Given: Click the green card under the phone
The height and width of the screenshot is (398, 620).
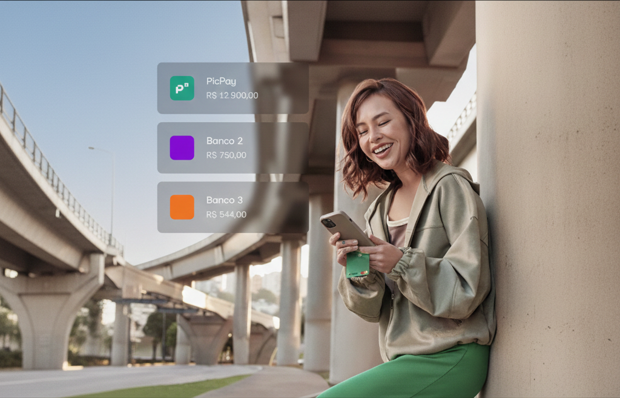Looking at the screenshot, I should (x=357, y=264).
